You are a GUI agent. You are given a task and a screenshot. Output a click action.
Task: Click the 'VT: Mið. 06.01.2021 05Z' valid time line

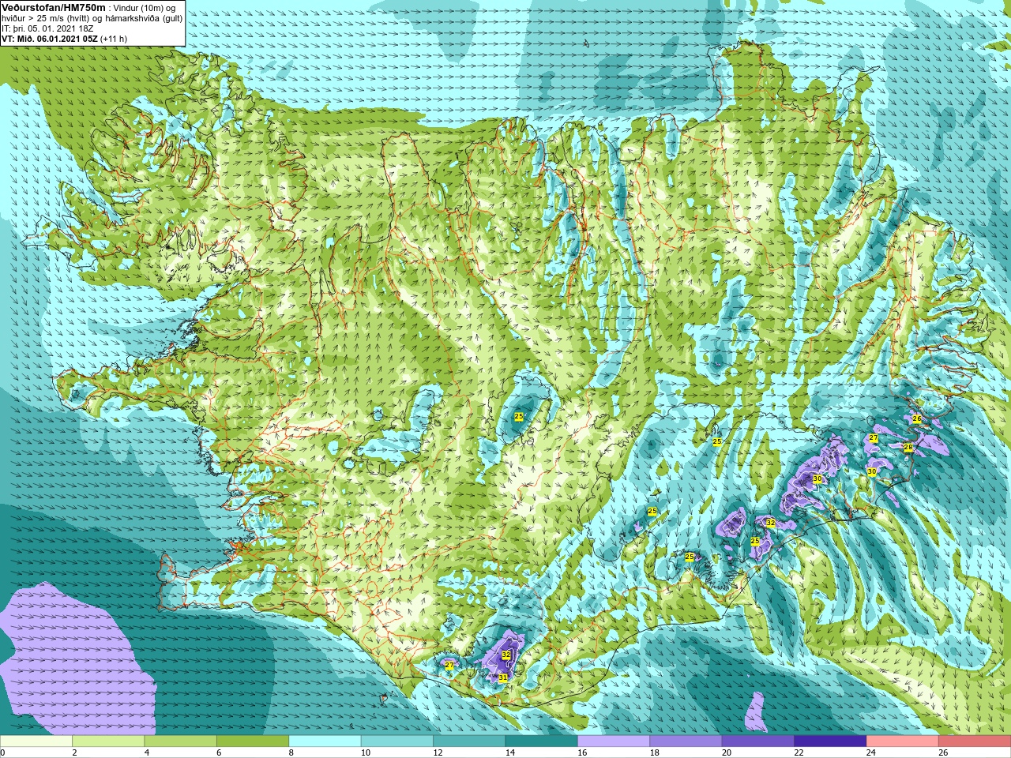point(49,39)
